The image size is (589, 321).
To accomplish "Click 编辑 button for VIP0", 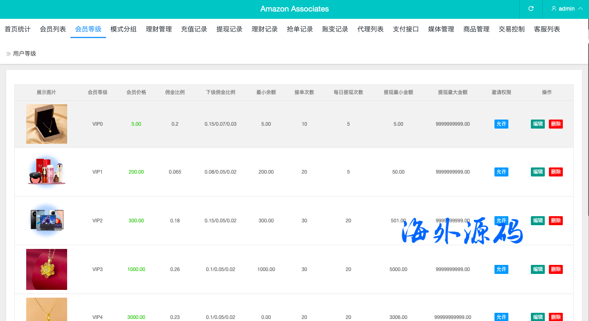I will 537,124.
